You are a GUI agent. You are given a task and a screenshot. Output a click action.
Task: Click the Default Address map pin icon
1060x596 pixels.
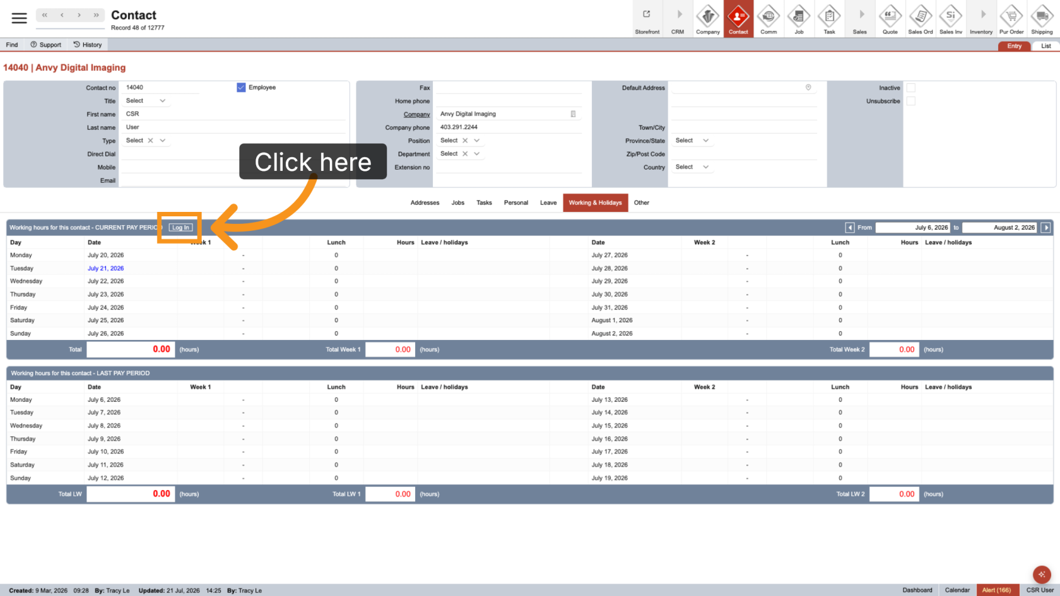click(x=808, y=88)
